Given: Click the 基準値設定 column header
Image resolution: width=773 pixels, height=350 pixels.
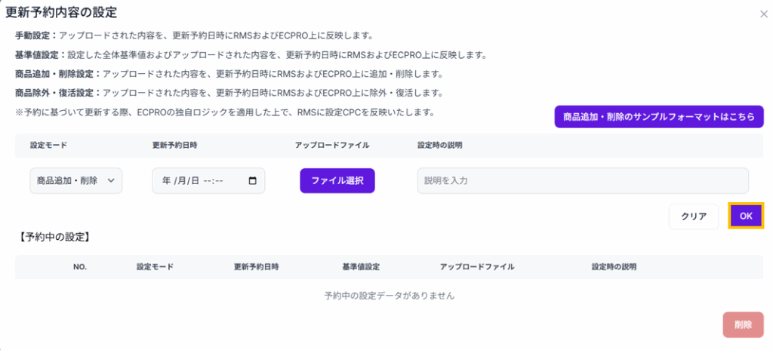Looking at the screenshot, I should tap(361, 267).
